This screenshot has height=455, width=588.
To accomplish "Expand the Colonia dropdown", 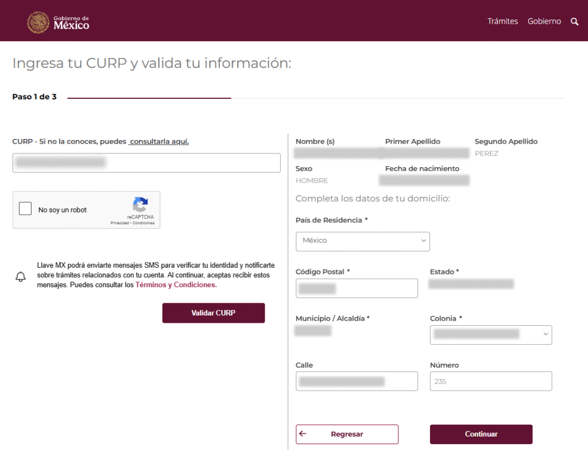I will coord(490,334).
